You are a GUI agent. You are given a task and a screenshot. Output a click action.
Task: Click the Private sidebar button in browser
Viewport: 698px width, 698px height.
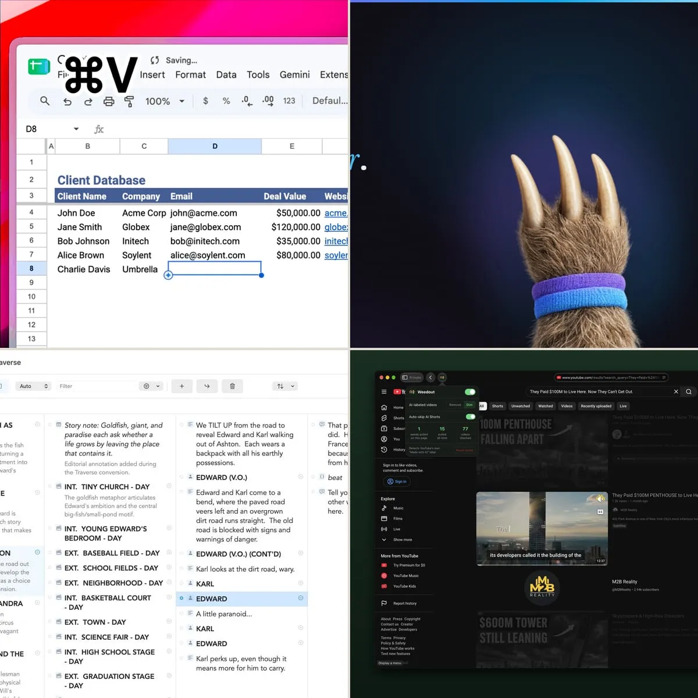(x=412, y=378)
